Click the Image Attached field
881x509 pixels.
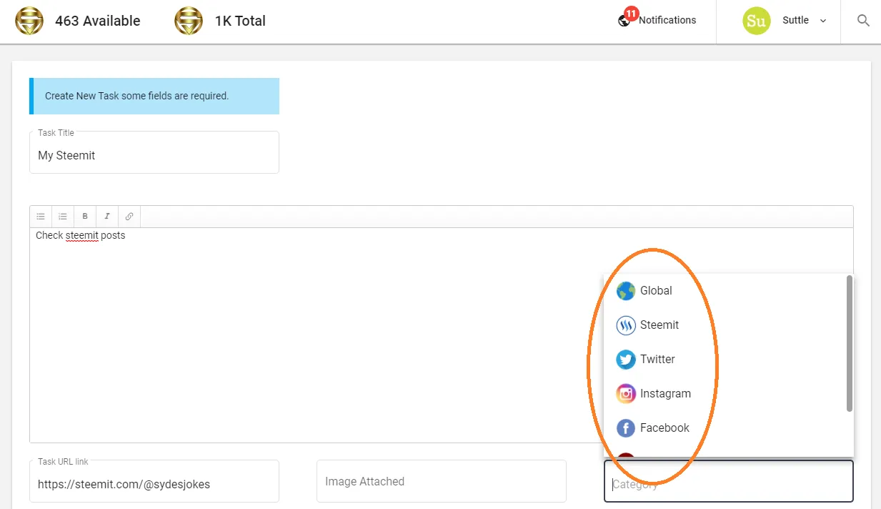[442, 481]
